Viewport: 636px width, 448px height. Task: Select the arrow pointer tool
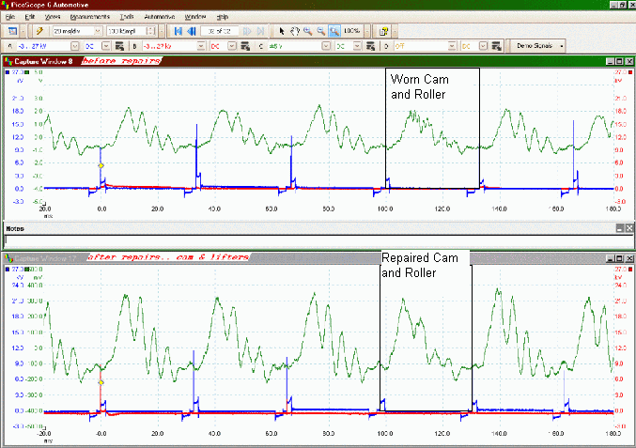[280, 31]
